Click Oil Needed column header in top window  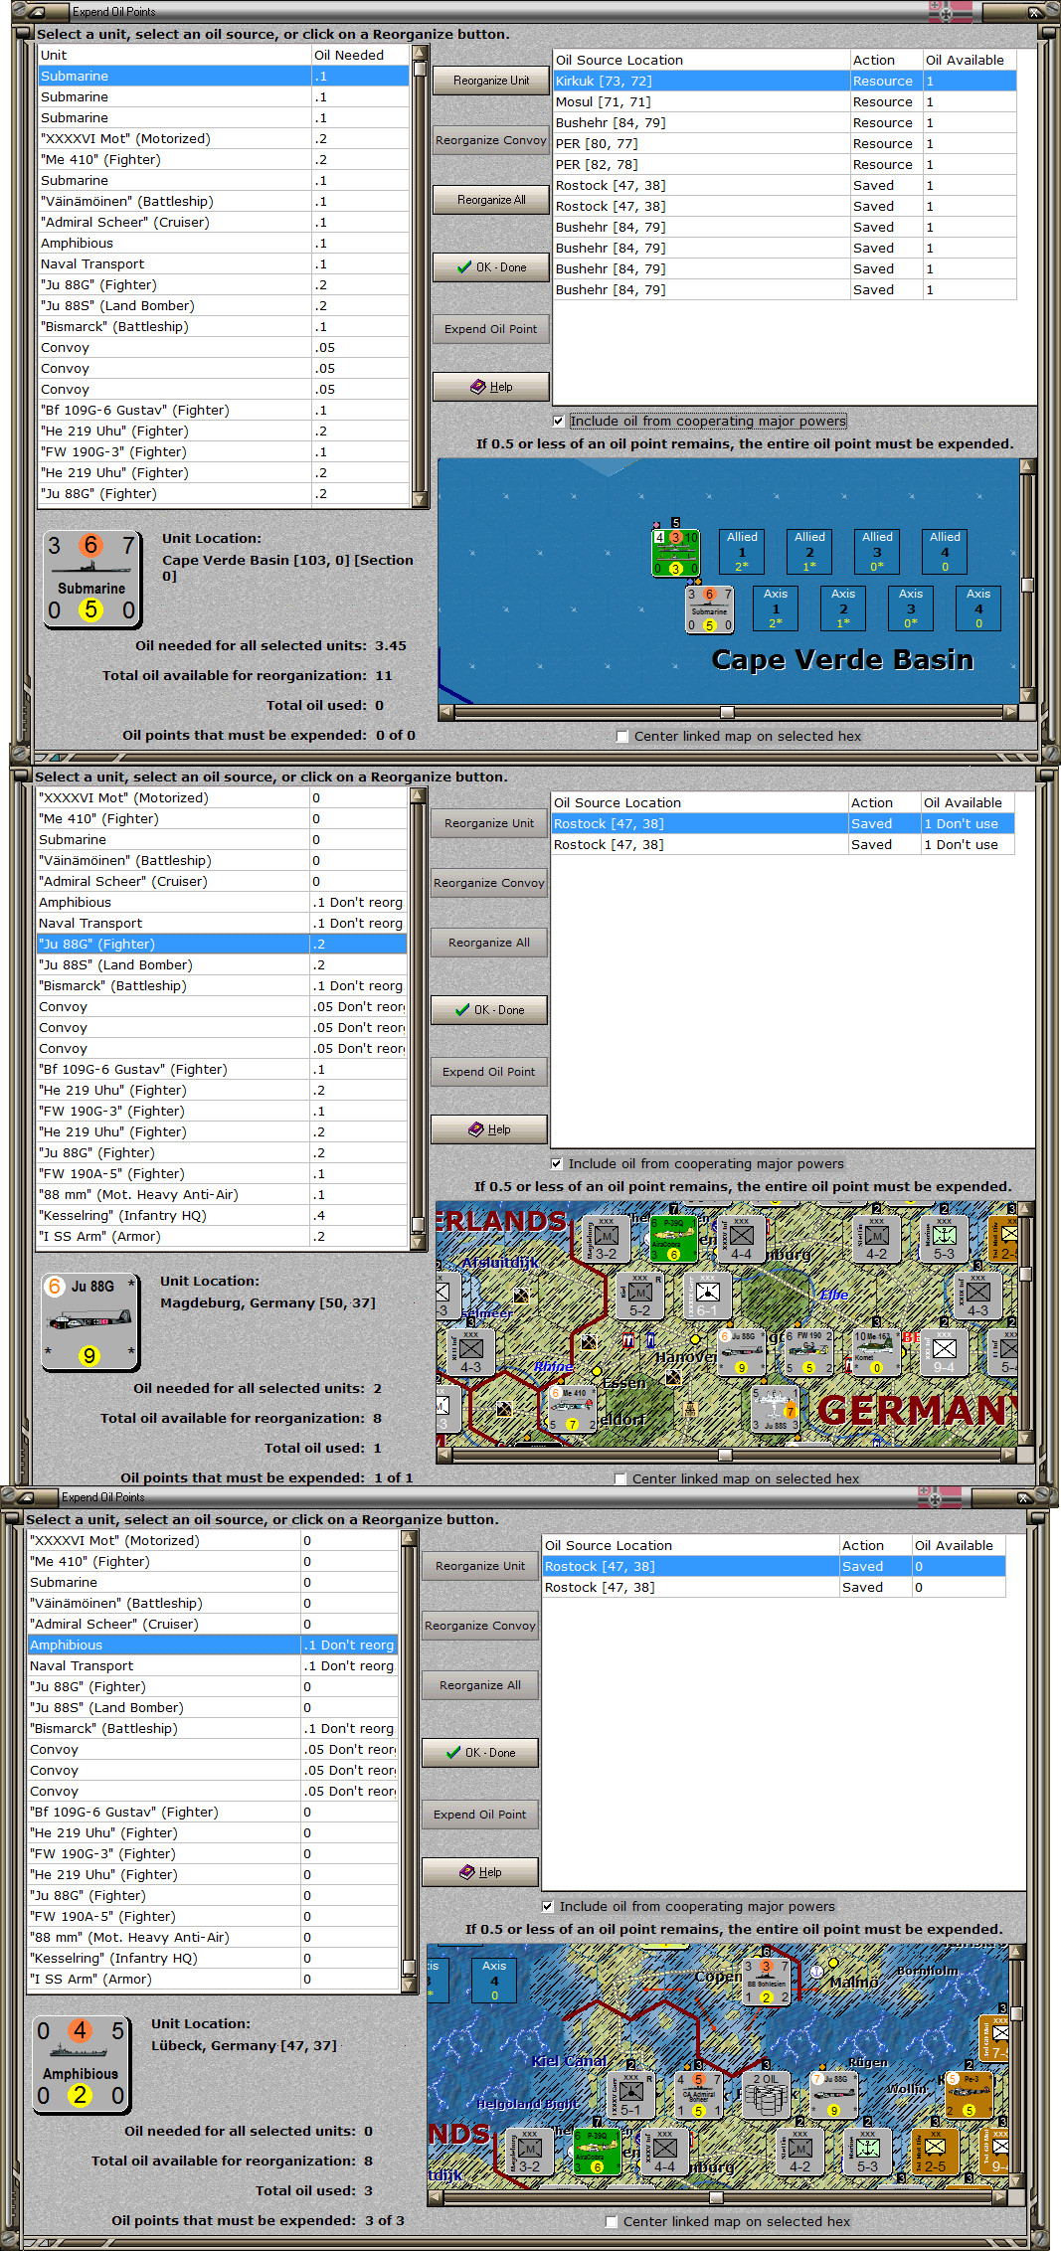point(361,56)
